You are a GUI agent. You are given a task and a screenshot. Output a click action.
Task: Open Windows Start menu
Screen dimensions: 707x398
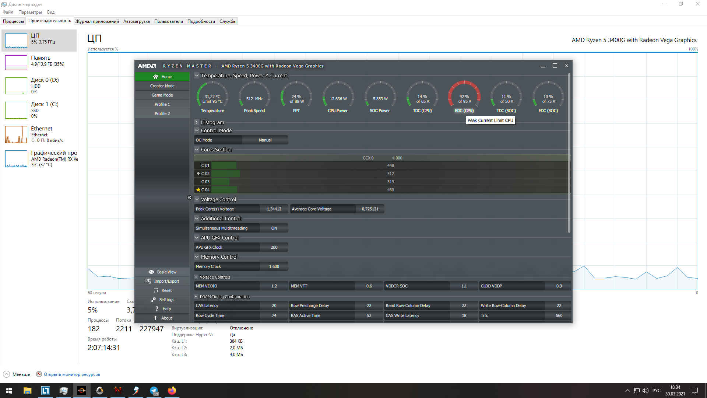9,391
